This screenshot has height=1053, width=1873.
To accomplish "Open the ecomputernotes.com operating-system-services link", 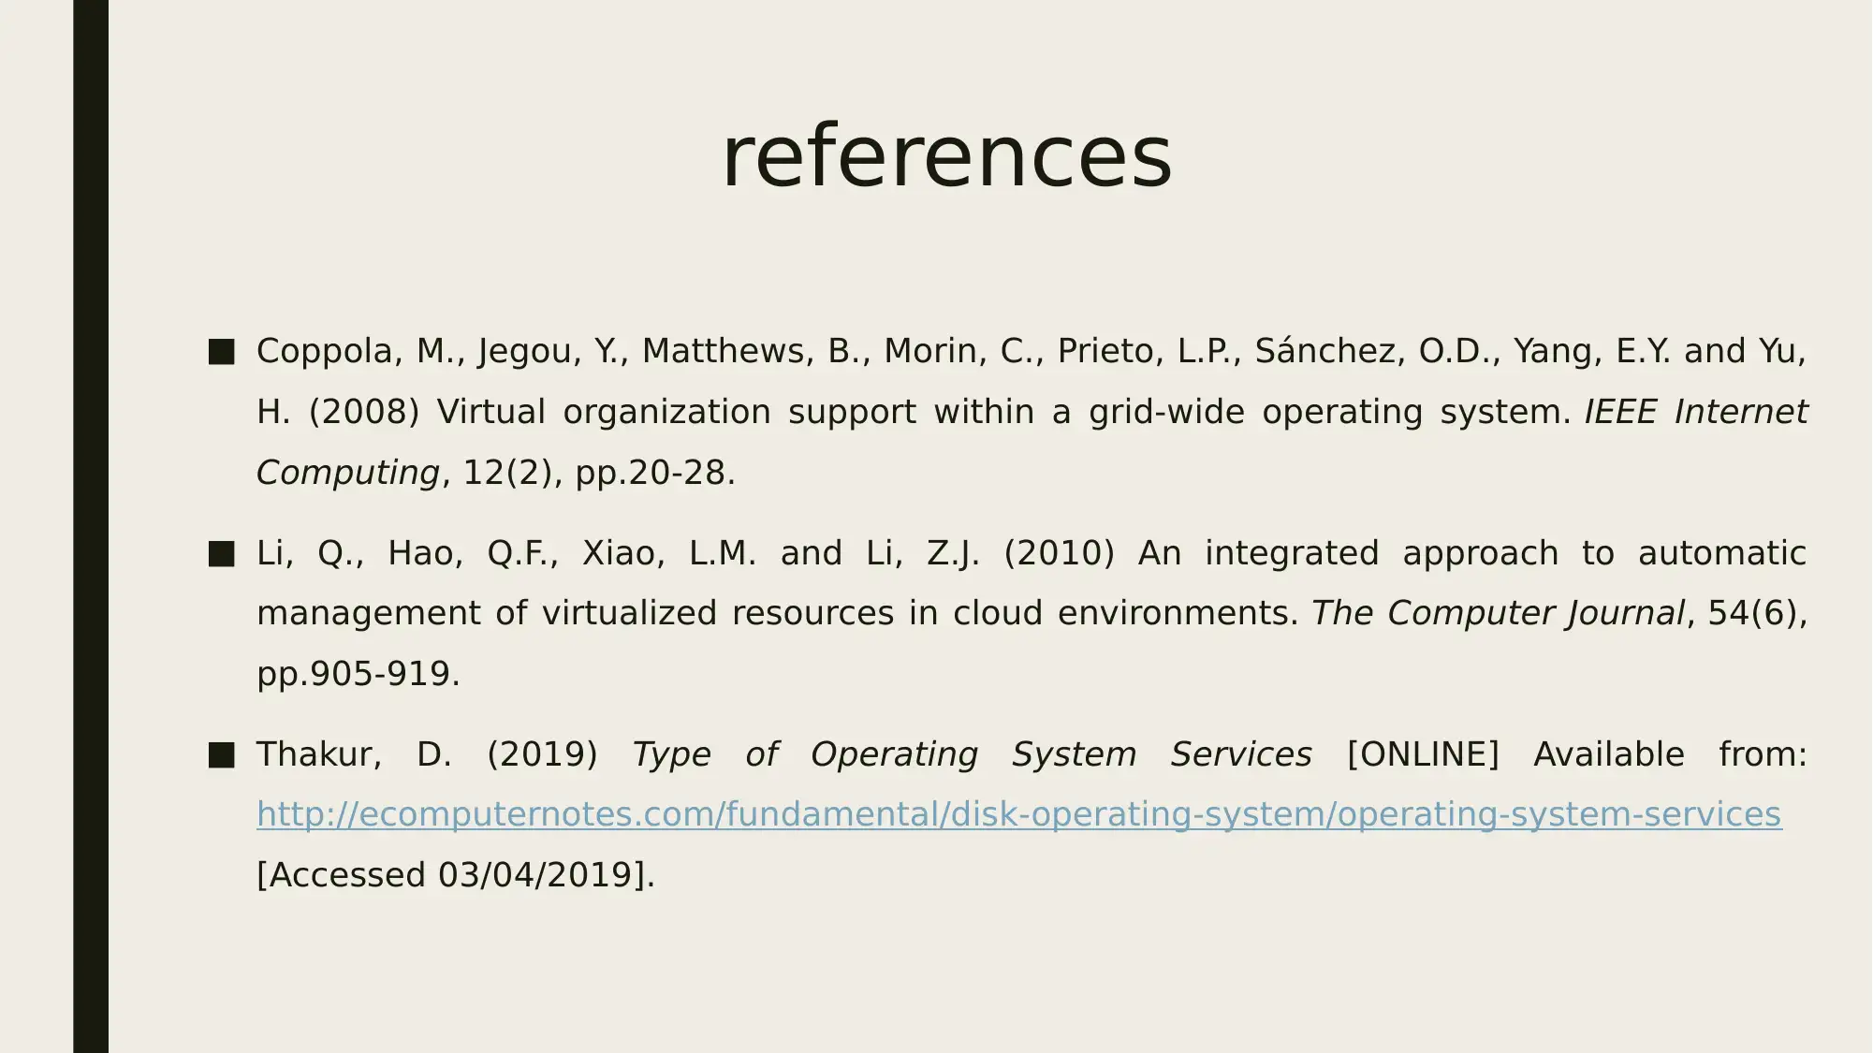I will pyautogui.click(x=1018, y=814).
